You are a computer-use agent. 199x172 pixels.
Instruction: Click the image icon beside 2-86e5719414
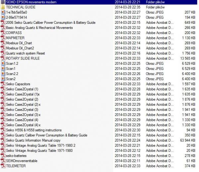(3, 17)
